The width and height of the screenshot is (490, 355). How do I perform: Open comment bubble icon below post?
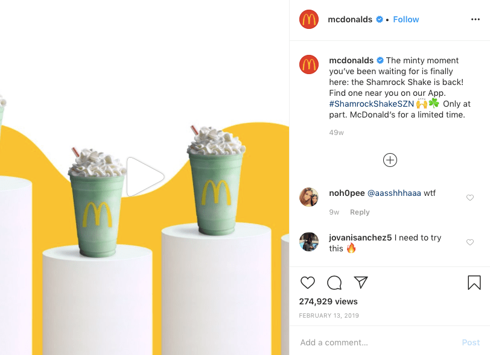pyautogui.click(x=334, y=283)
